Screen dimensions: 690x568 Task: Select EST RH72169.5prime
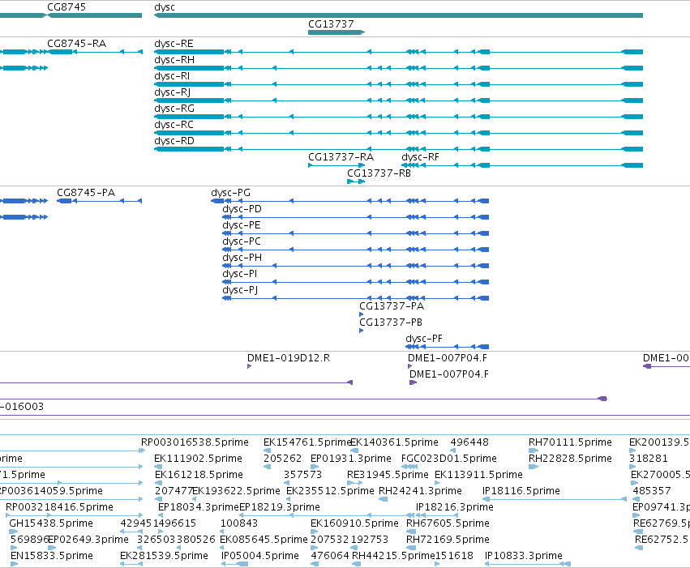(x=448, y=540)
